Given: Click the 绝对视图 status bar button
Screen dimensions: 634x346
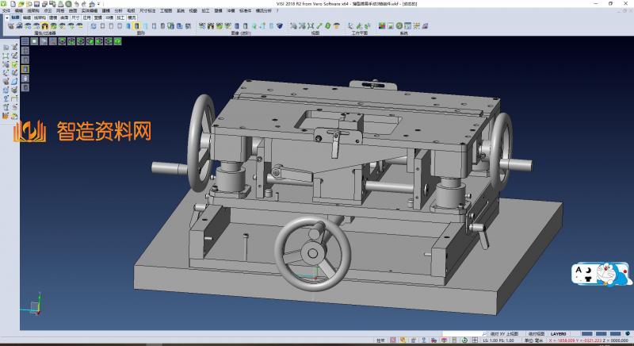Looking at the screenshot, I should click(x=536, y=334).
